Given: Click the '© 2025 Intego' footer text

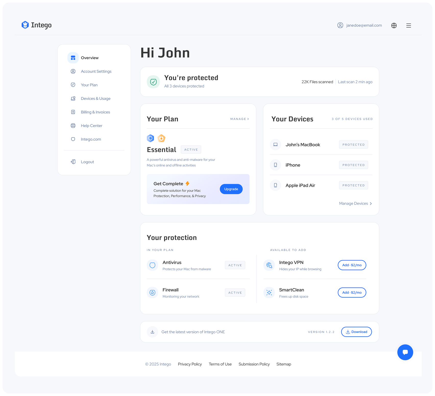Looking at the screenshot, I should pos(158,364).
